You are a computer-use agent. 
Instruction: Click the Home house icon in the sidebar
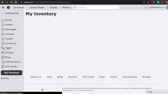pos(3,20)
